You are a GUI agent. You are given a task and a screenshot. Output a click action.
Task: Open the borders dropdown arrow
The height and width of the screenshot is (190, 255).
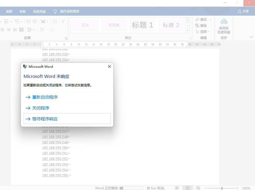coord(57,30)
